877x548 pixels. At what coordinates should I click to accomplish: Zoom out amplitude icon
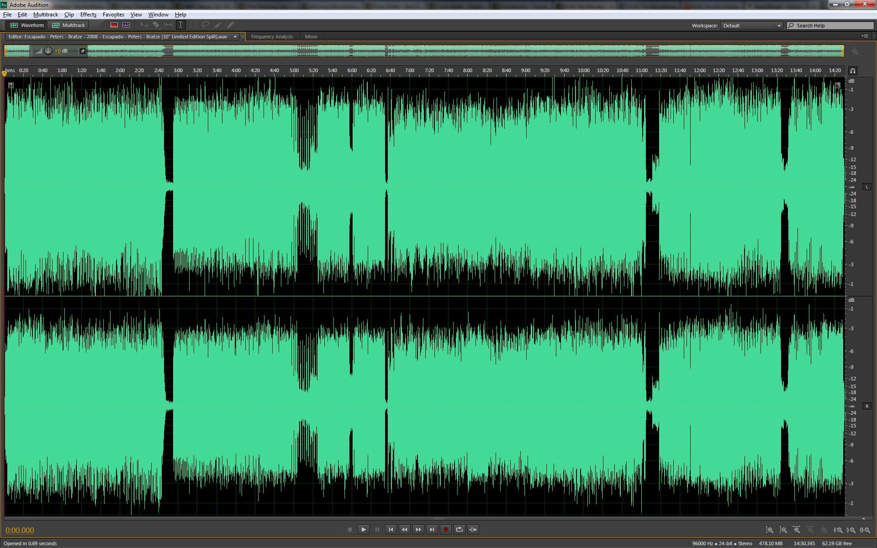[x=783, y=530]
